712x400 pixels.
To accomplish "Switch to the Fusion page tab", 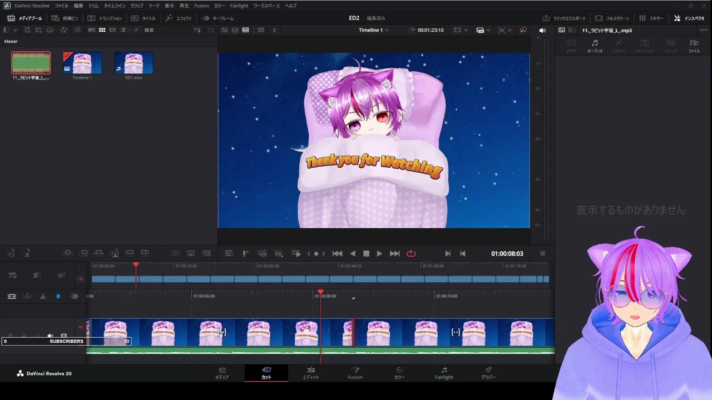I will 355,373.
